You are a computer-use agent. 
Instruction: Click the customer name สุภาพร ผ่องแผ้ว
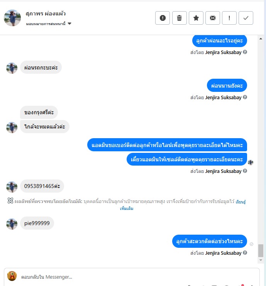click(x=46, y=14)
